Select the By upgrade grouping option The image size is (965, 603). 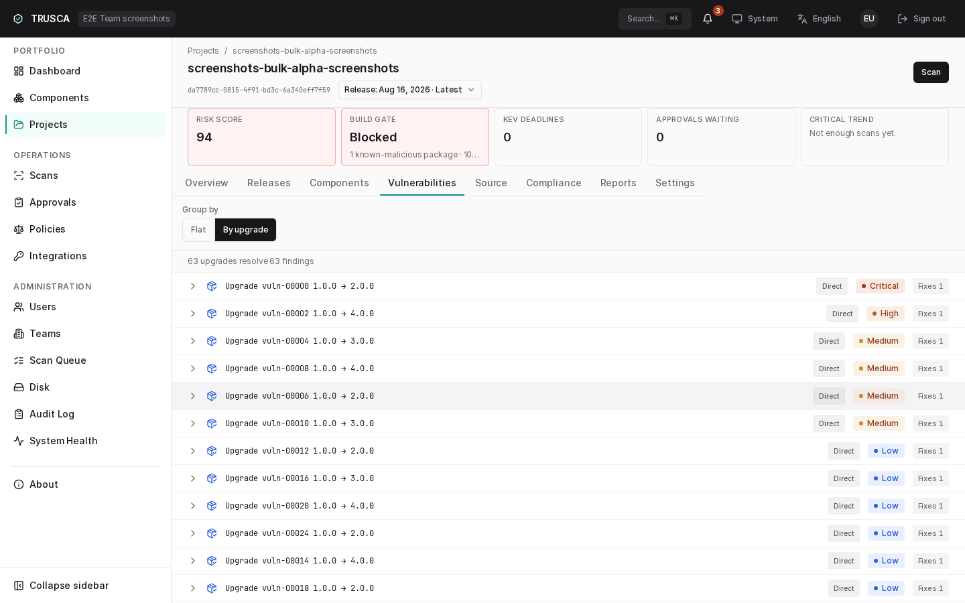(x=245, y=230)
